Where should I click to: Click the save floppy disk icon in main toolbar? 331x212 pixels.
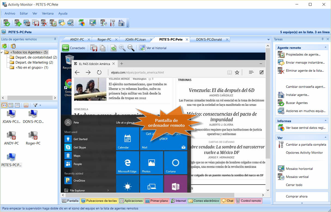coord(35,23)
